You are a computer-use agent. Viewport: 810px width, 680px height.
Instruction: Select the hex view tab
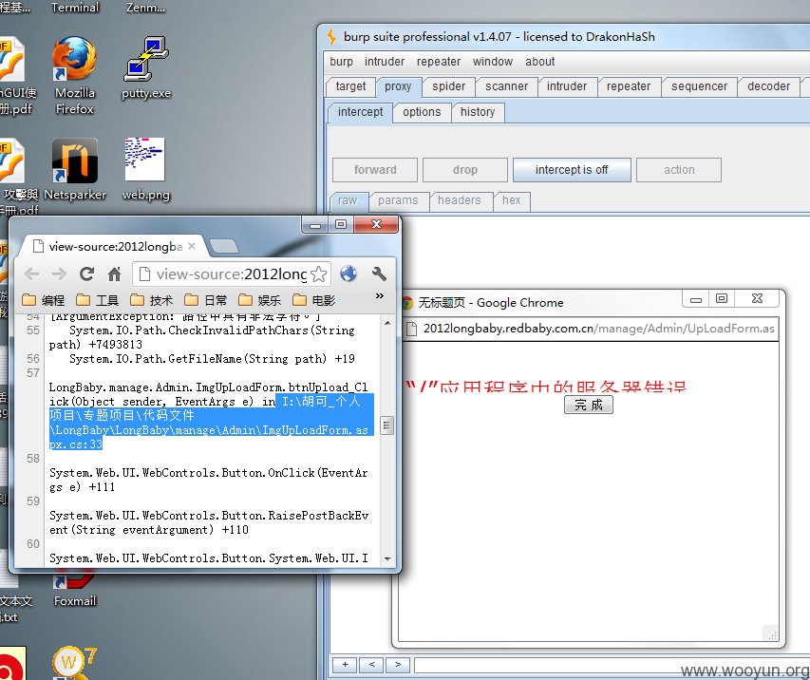(x=512, y=200)
